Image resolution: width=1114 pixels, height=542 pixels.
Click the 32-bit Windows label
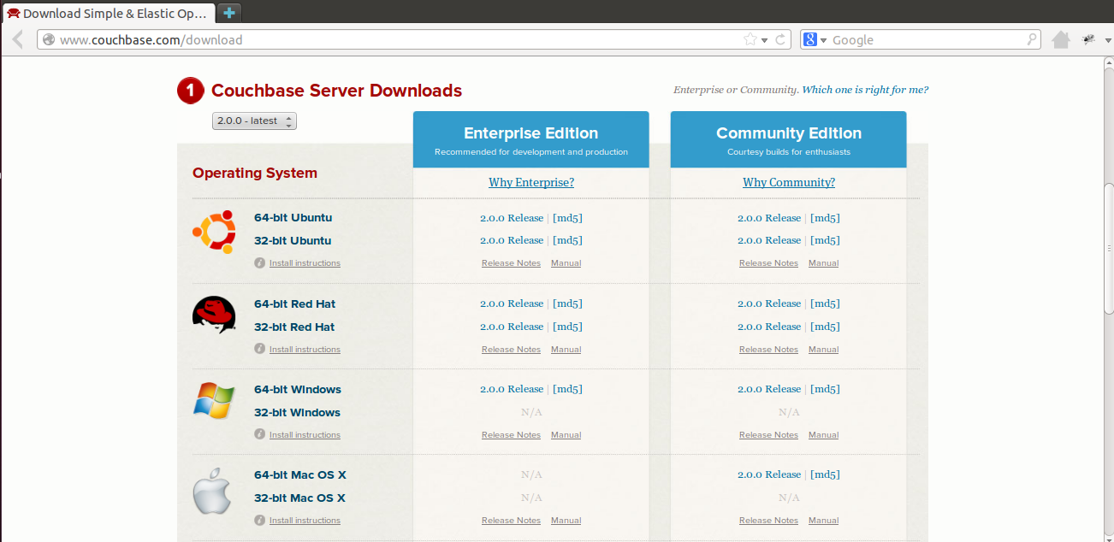pos(297,412)
